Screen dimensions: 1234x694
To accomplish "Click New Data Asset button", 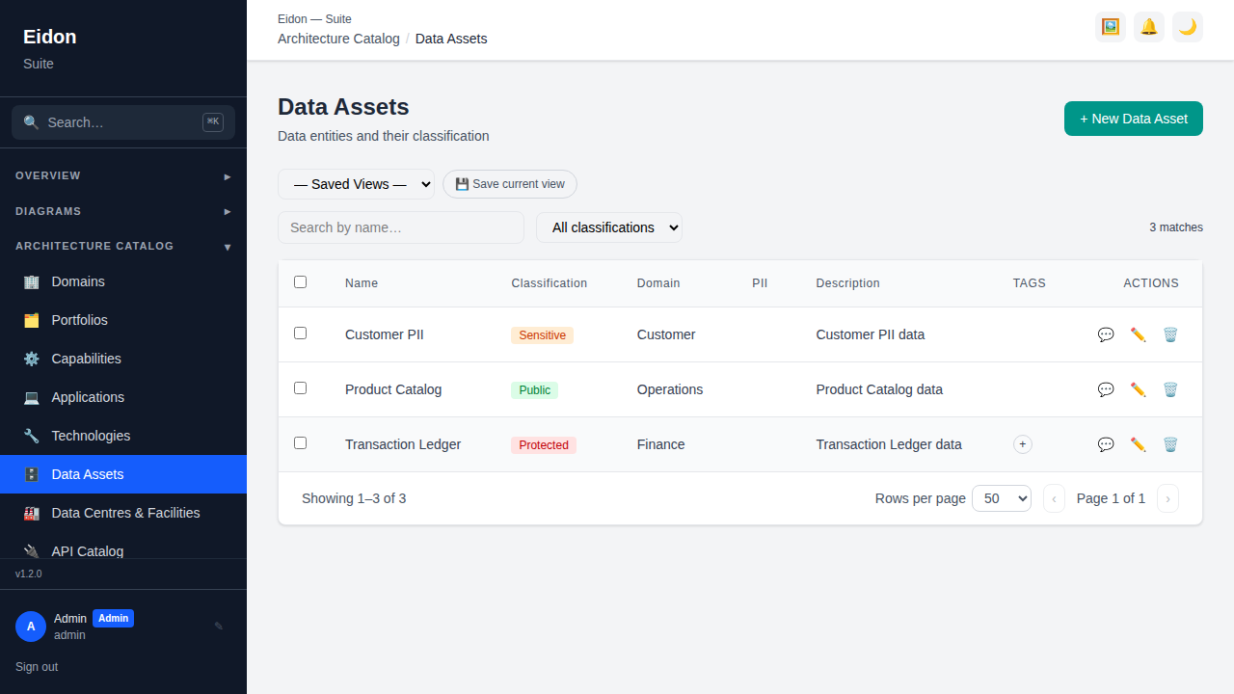I will coord(1134,119).
